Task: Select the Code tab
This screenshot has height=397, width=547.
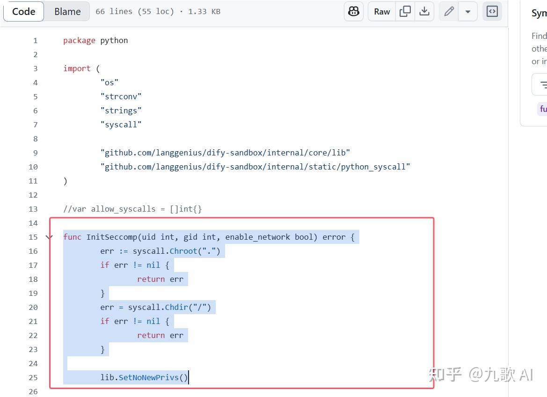Action: click(x=23, y=11)
